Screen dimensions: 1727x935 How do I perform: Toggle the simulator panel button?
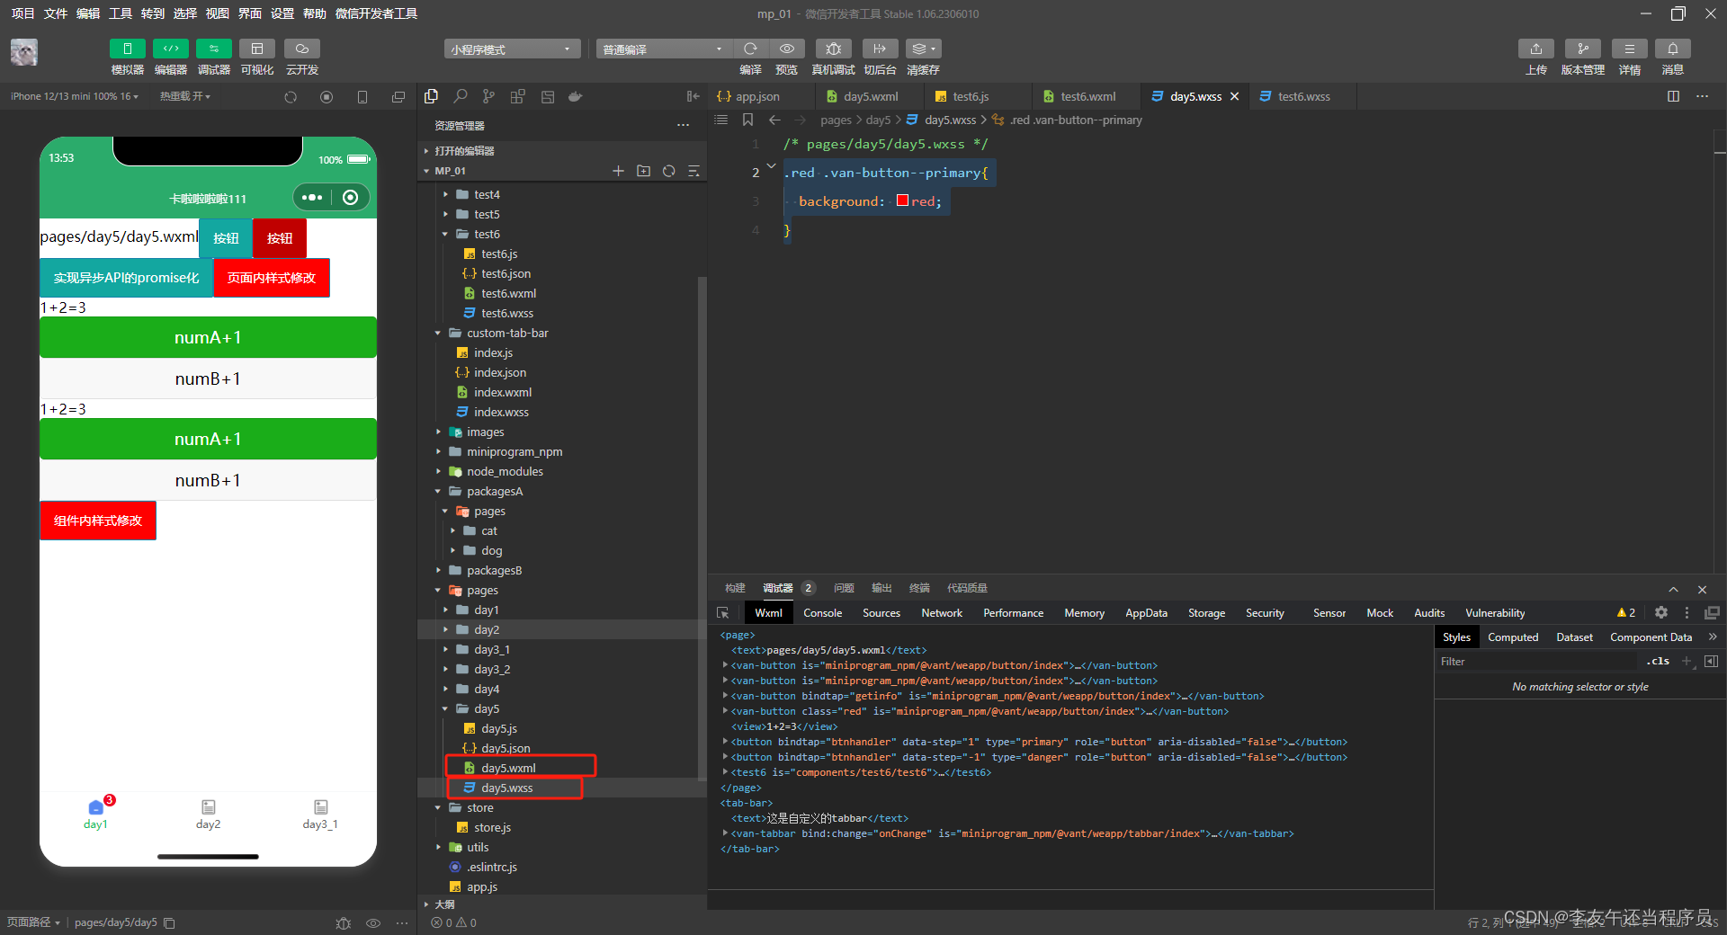pos(127,49)
